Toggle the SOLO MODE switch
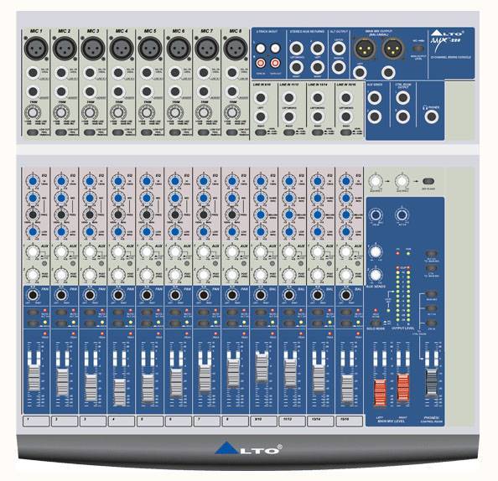The image size is (498, 481). coord(376,323)
